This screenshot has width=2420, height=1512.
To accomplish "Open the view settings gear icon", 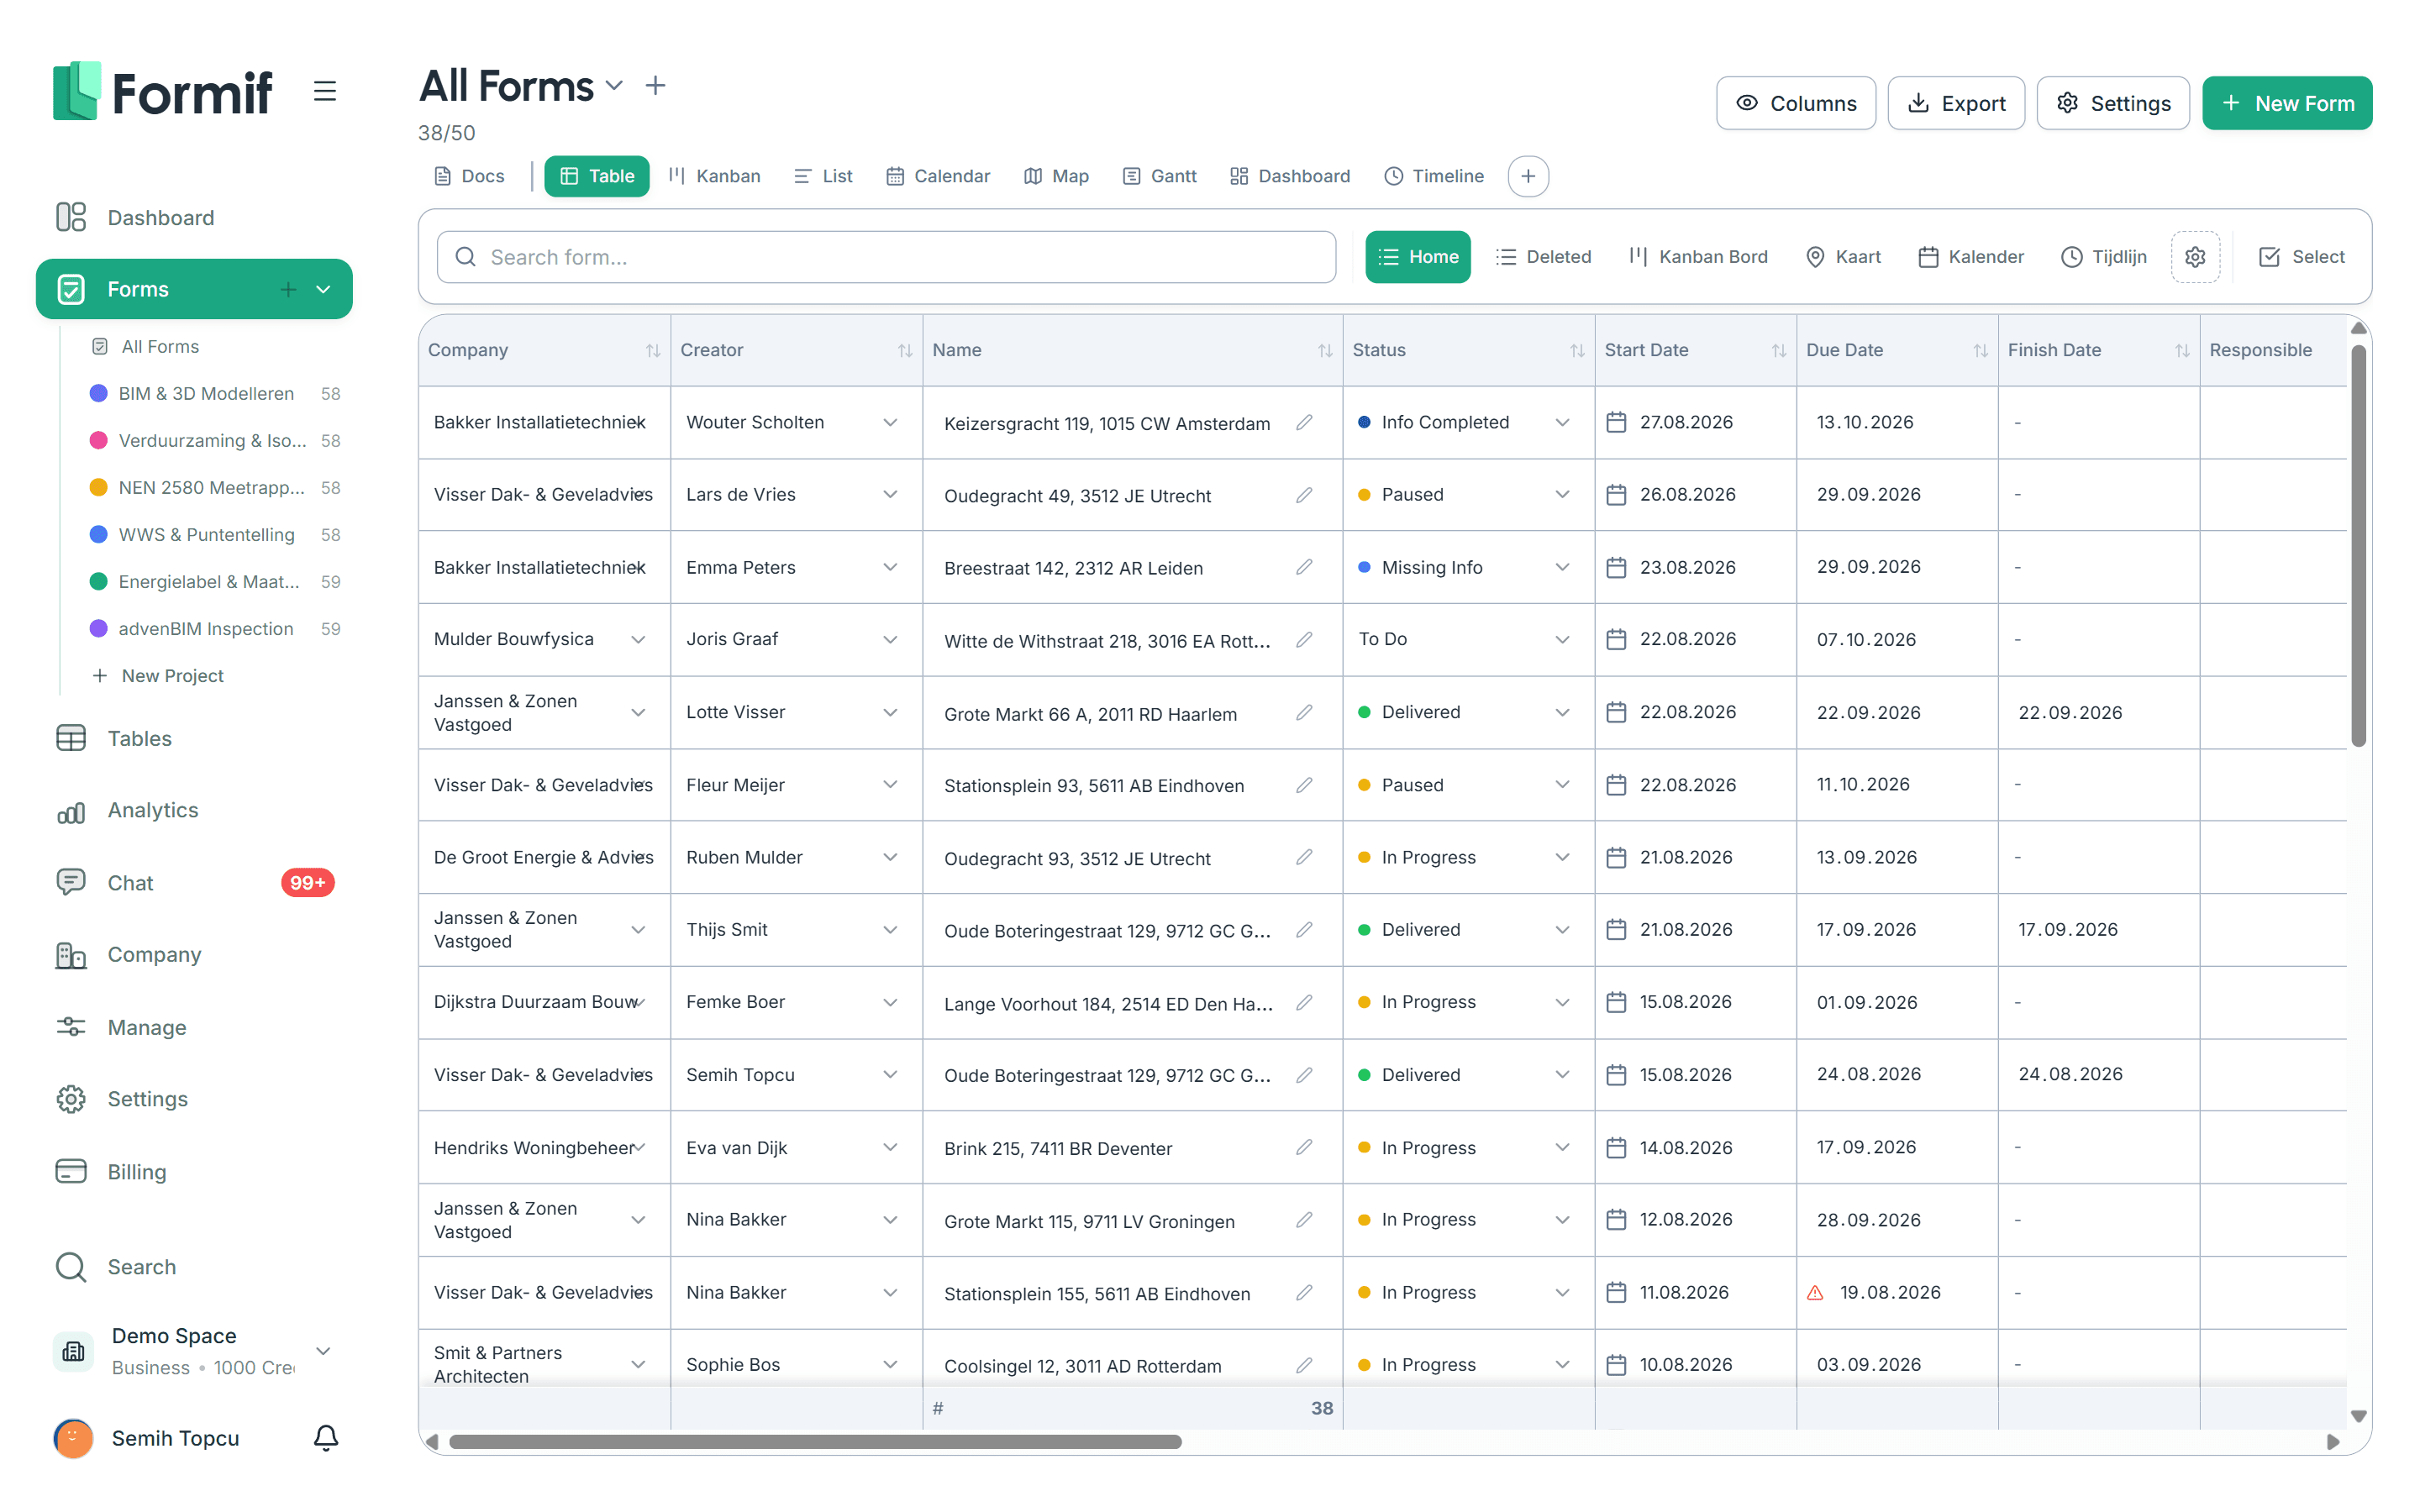I will tap(2195, 257).
